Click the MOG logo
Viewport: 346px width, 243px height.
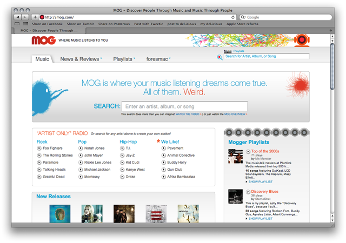click(x=43, y=40)
